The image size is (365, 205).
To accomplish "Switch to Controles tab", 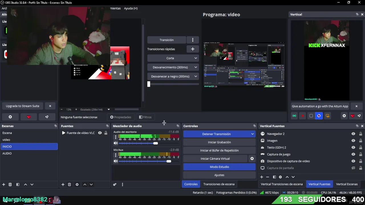I will (x=191, y=184).
